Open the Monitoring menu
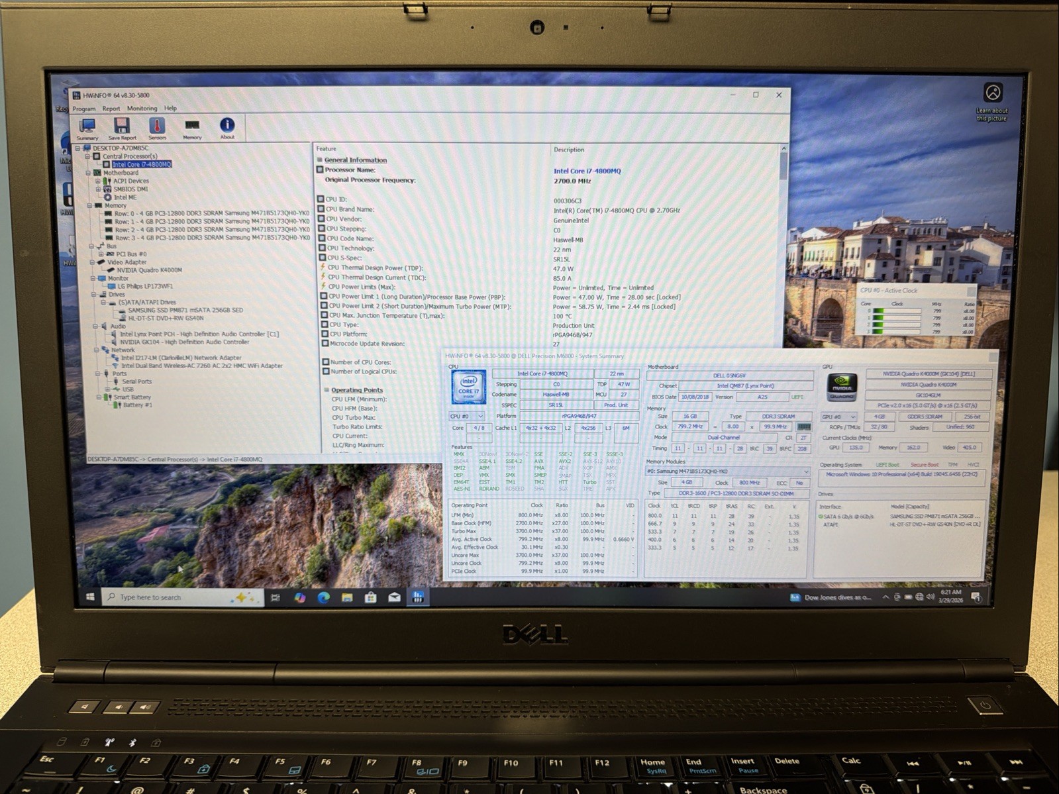 (x=142, y=109)
